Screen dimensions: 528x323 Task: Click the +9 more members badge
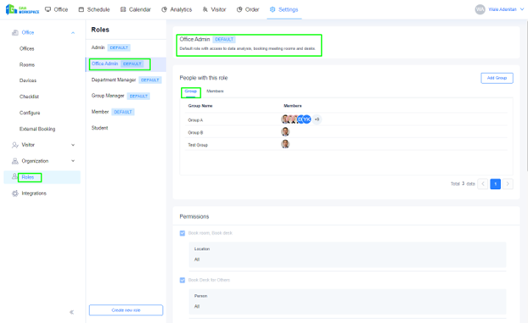pos(317,120)
